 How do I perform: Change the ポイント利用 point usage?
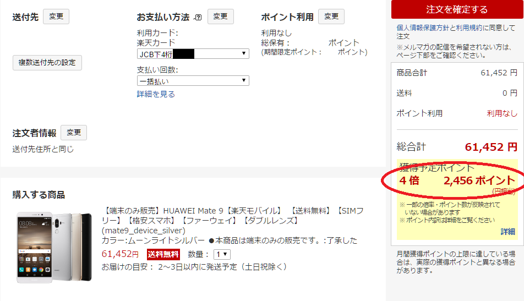(331, 17)
